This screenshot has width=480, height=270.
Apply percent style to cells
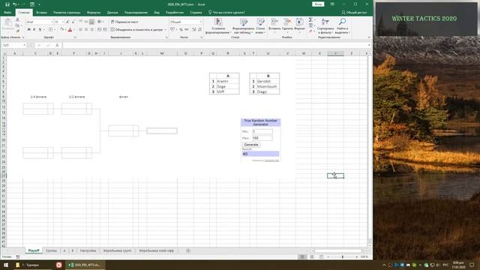pyautogui.click(x=181, y=30)
